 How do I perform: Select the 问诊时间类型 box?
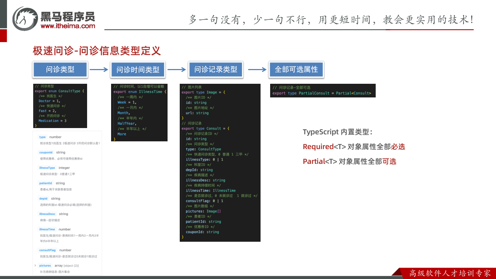click(x=138, y=69)
